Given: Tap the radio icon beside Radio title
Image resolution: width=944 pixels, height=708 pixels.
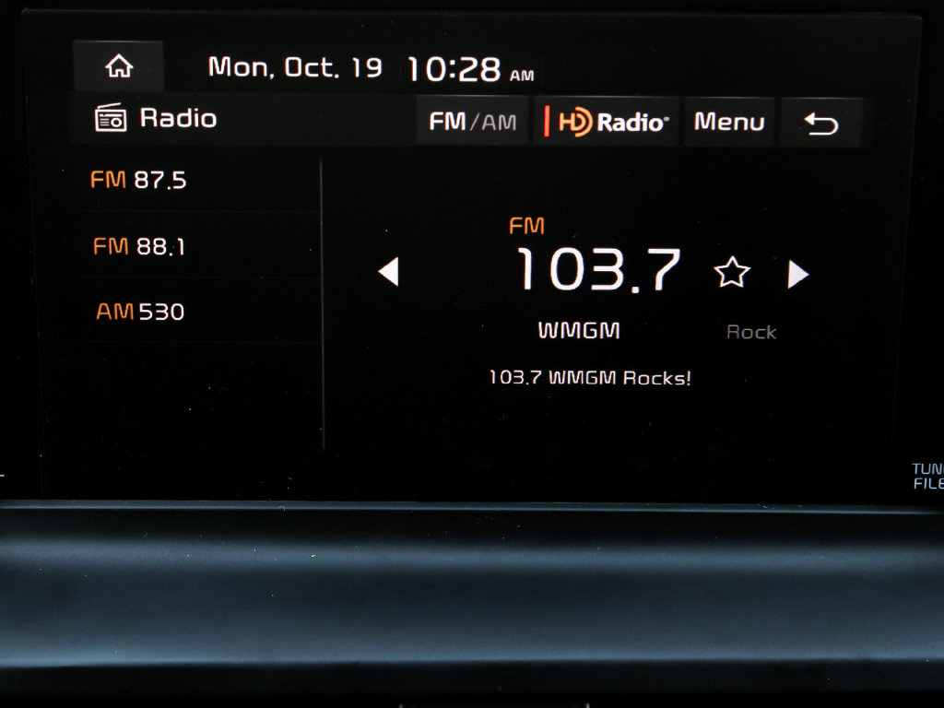Looking at the screenshot, I should [111, 117].
